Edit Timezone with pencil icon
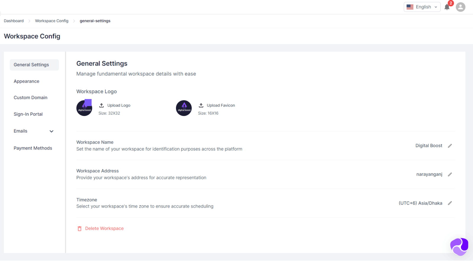Screen dimensions: 473x261 (450, 203)
